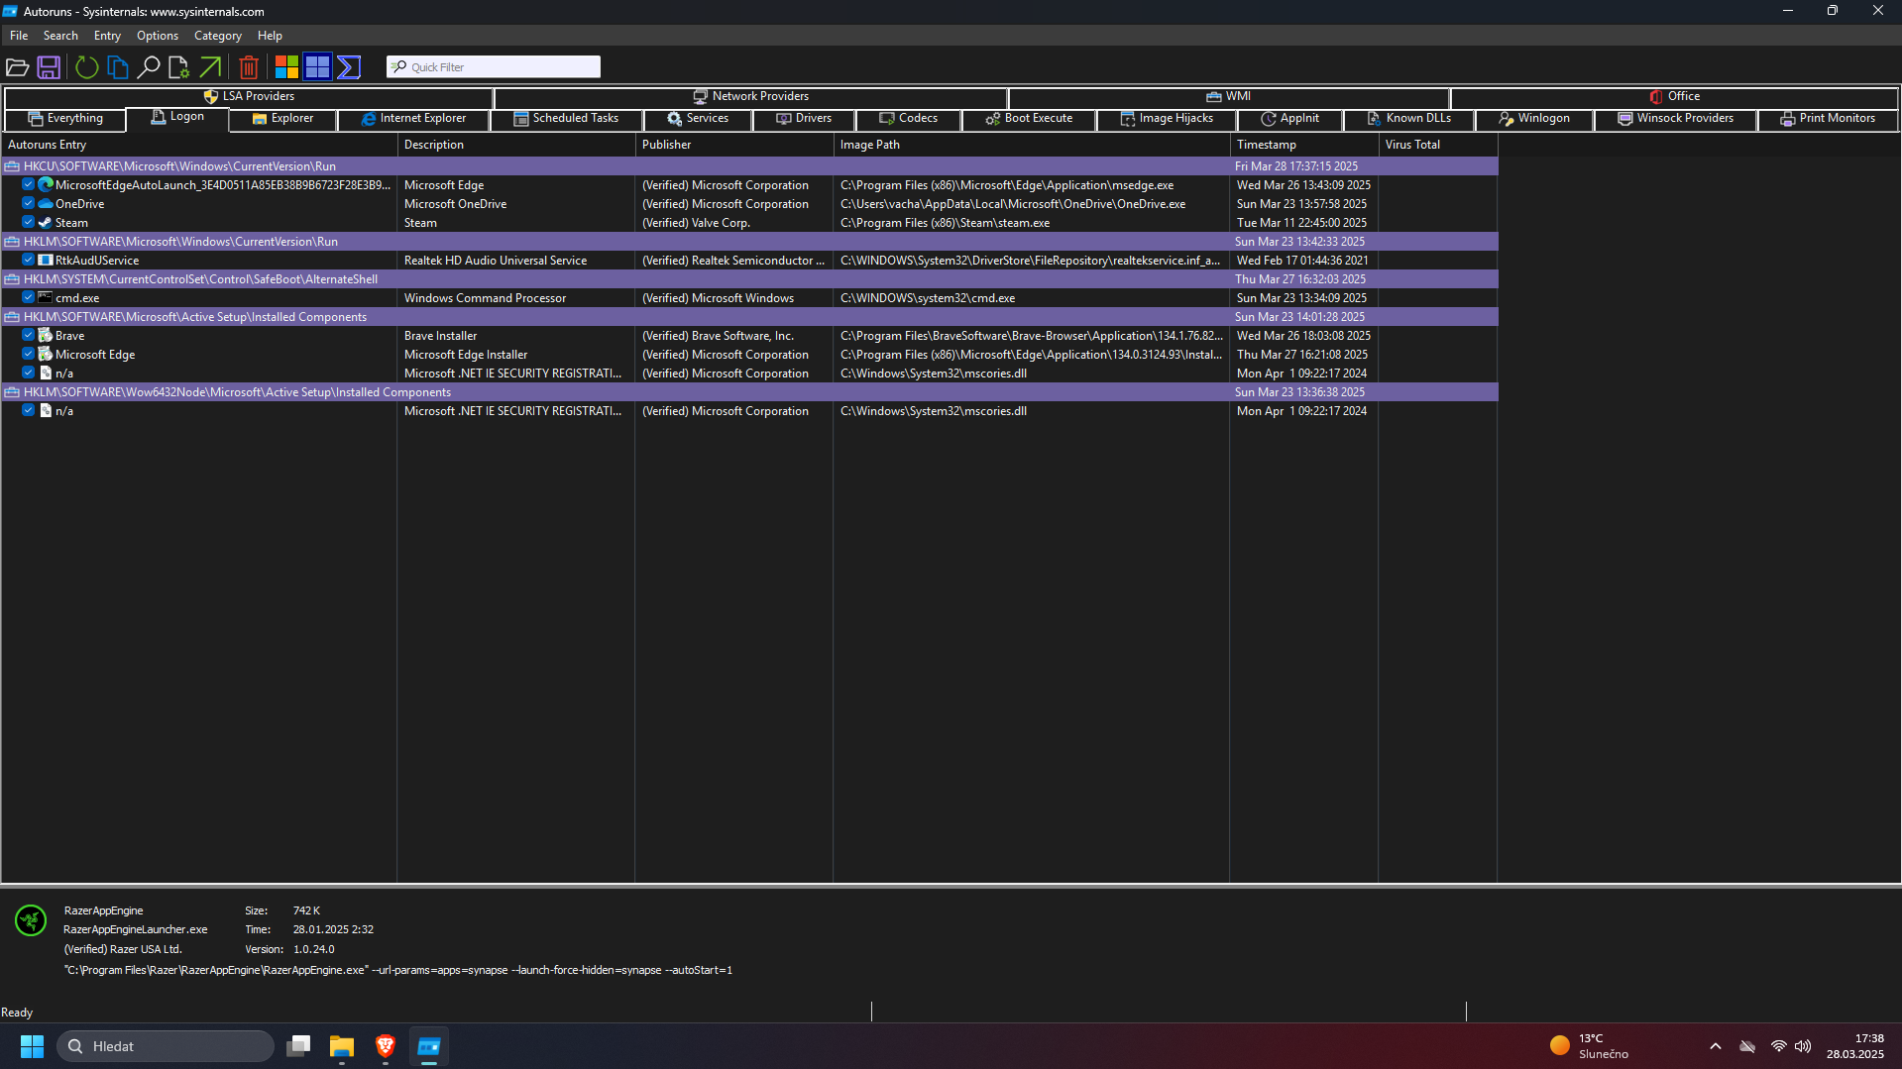Click the red Delete trash icon

249,67
